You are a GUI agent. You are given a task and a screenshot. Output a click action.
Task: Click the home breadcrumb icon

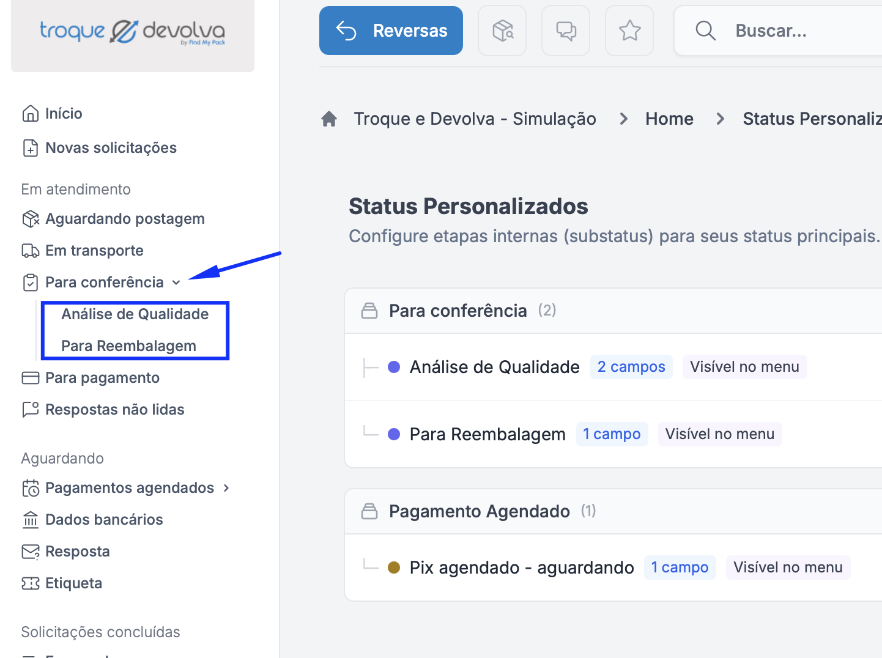[x=329, y=119]
